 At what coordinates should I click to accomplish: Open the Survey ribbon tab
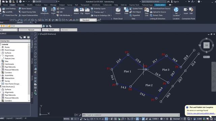tap(70, 5)
